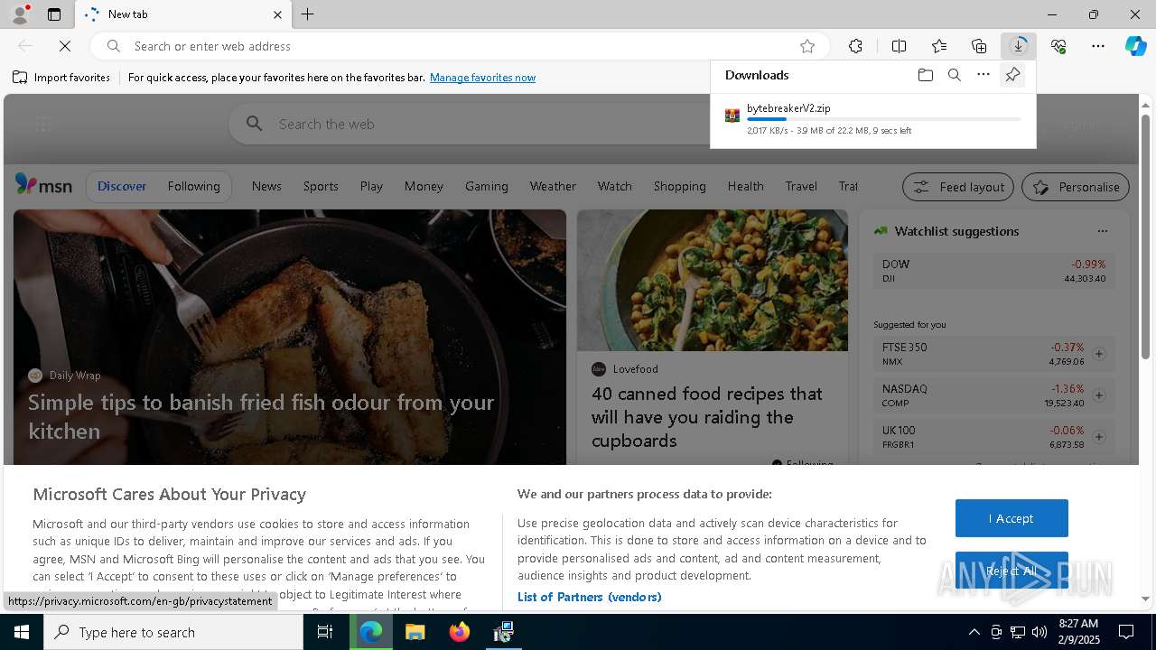Open Settings and more ellipsis
1156x650 pixels.
tap(1098, 46)
